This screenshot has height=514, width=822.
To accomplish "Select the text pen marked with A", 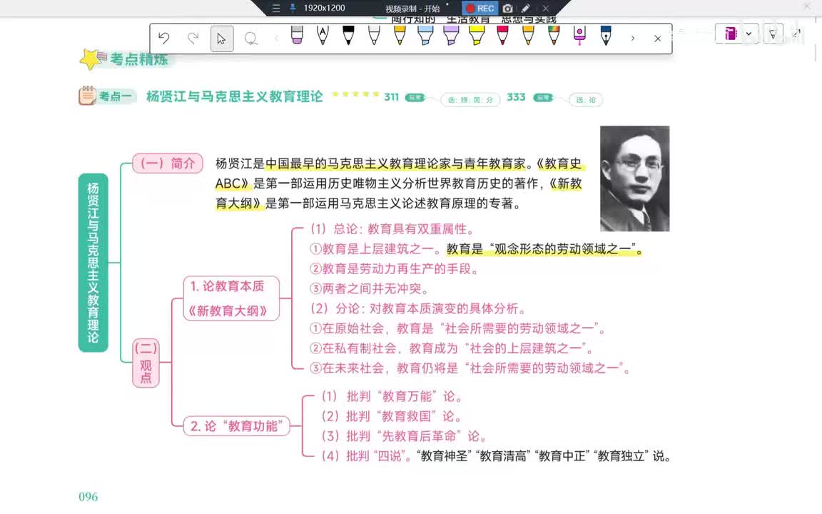I will tap(323, 35).
